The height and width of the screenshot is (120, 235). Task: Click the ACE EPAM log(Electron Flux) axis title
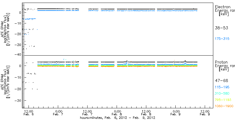coord(6,29)
